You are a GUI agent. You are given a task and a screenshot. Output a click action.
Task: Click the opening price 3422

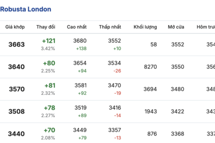coord(177,112)
